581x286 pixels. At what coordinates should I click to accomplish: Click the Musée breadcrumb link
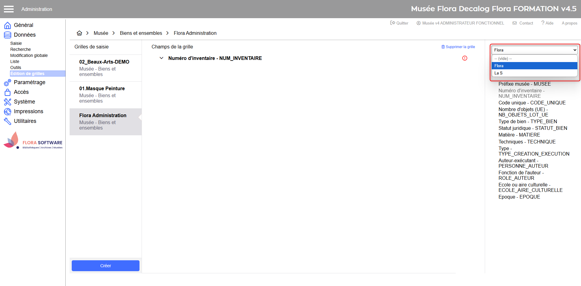coord(101,33)
